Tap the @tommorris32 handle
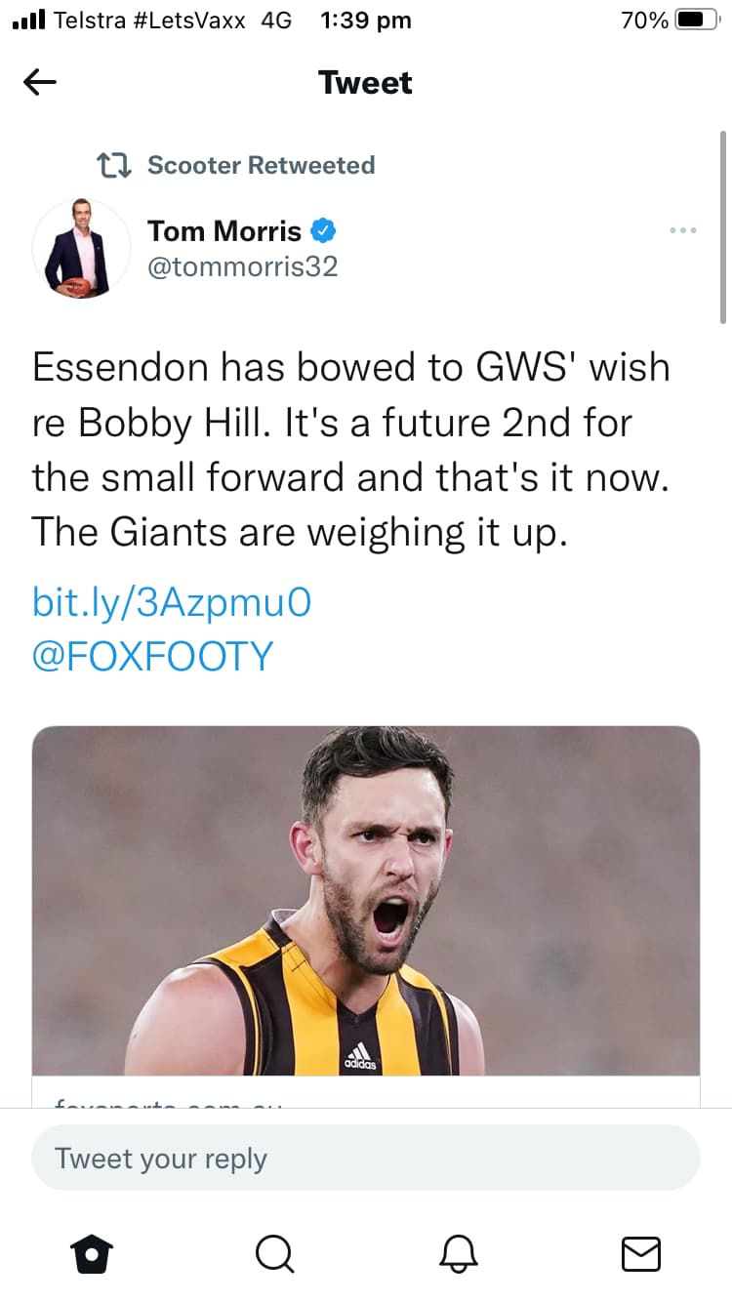The image size is (732, 1302). pos(242,266)
